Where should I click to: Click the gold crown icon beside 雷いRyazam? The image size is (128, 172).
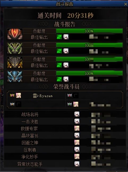pos(12,95)
